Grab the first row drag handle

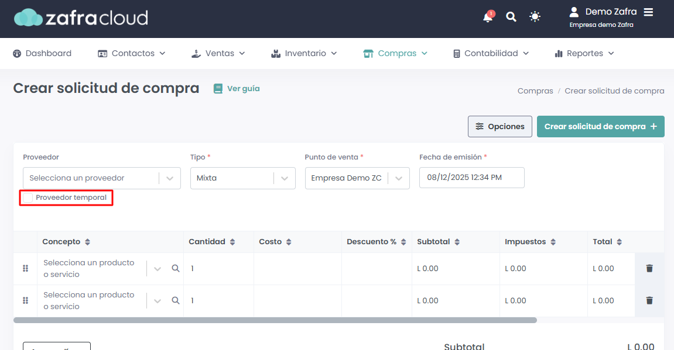[25, 268]
